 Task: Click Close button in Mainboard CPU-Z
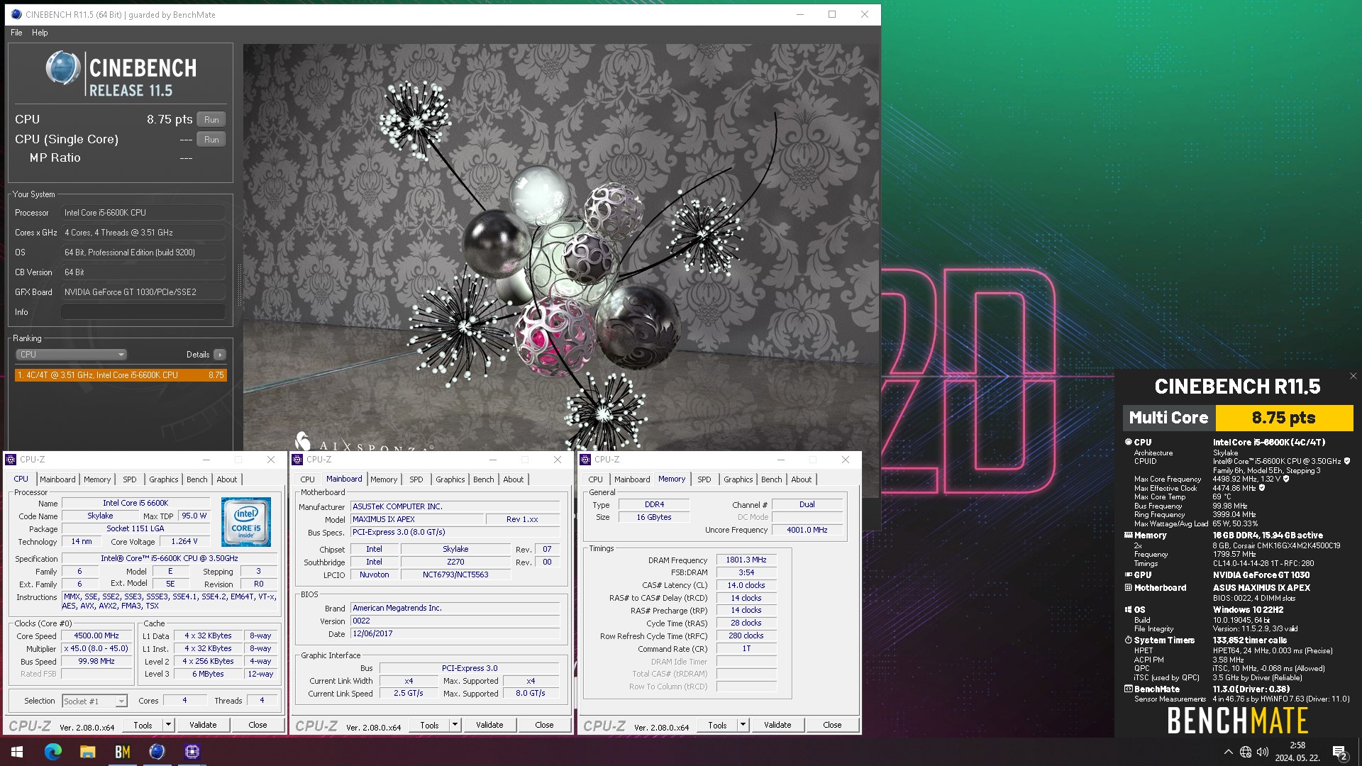[544, 725]
